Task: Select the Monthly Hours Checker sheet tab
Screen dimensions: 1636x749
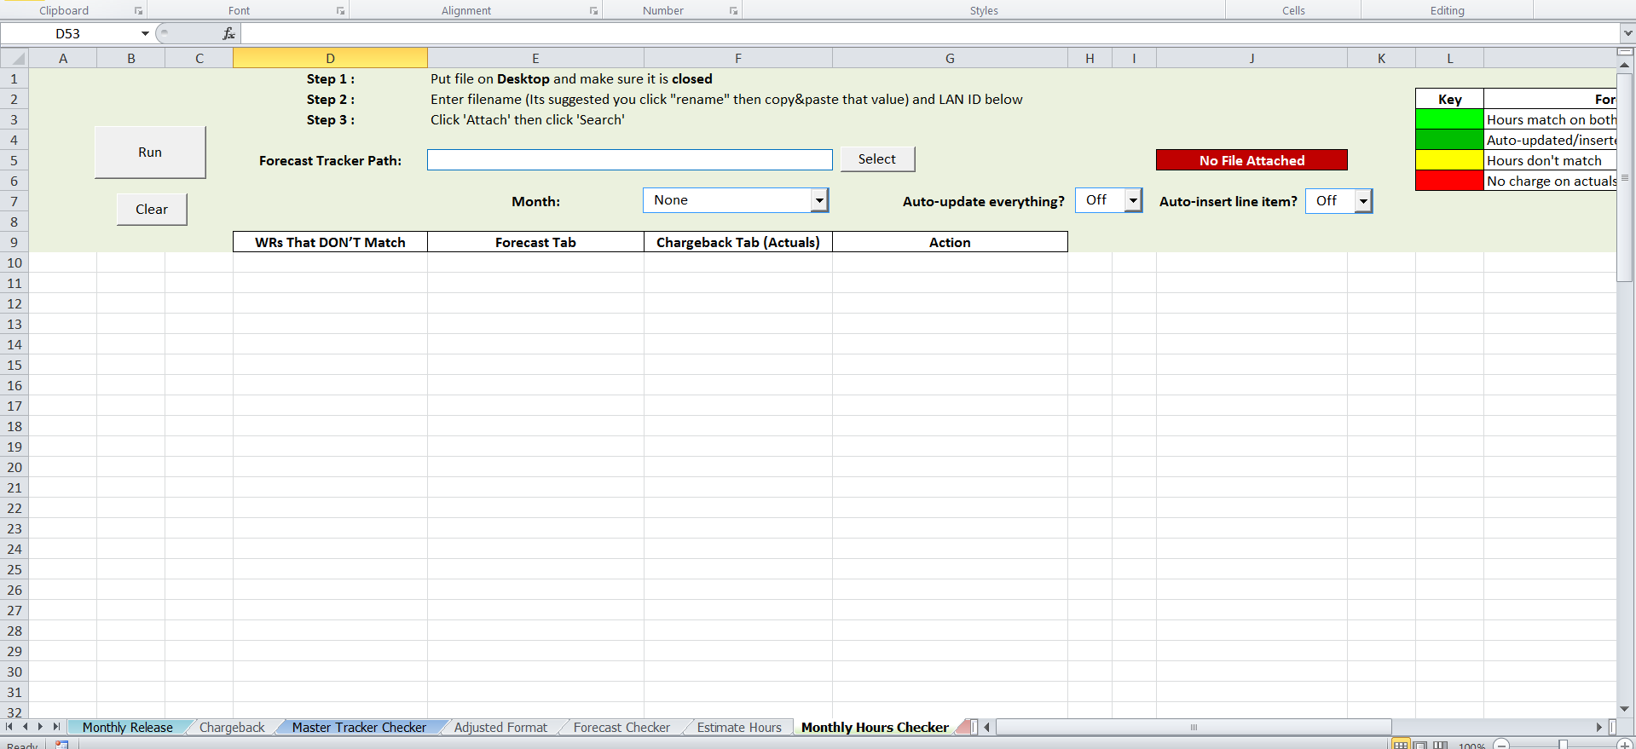Action: 875,727
